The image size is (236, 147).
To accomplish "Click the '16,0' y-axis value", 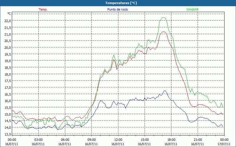I will [x=8, y=101].
